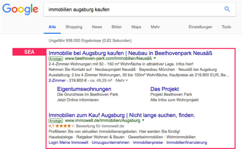Open the Mehr search tab
This screenshot has height=149, width=242.
[x=155, y=27]
